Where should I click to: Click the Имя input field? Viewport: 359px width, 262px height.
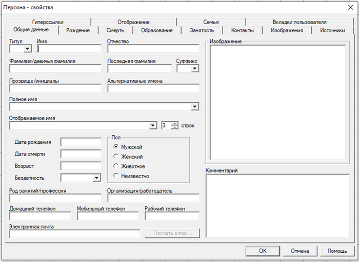pyautogui.click(x=69, y=49)
